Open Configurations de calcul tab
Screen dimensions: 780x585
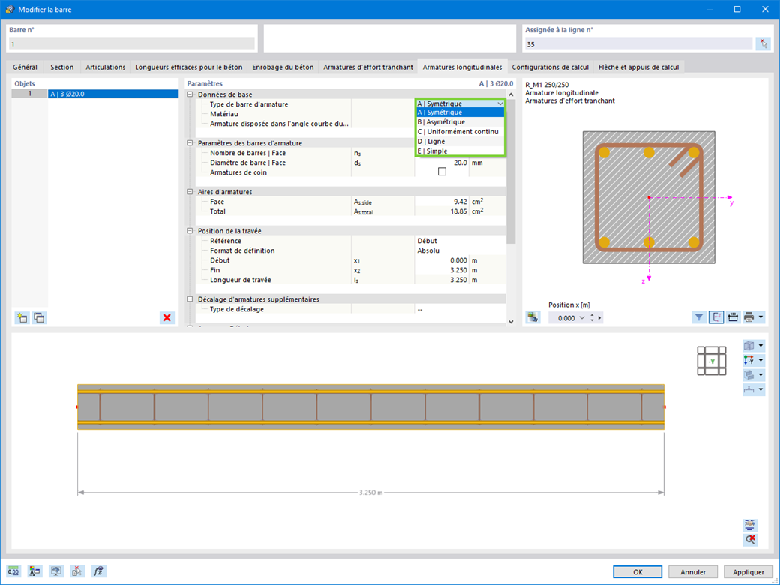click(550, 67)
